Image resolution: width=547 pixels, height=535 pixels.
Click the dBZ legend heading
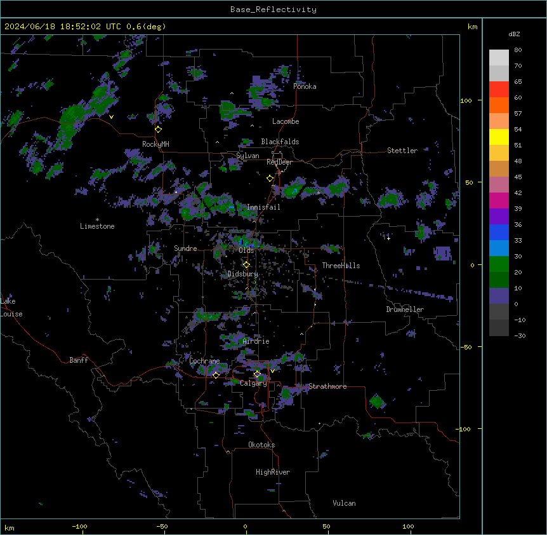tap(514, 34)
